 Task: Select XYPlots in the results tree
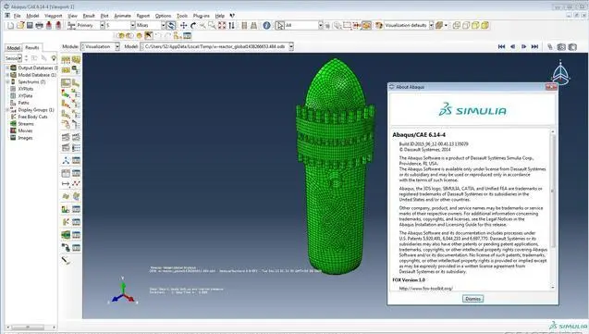26,89
